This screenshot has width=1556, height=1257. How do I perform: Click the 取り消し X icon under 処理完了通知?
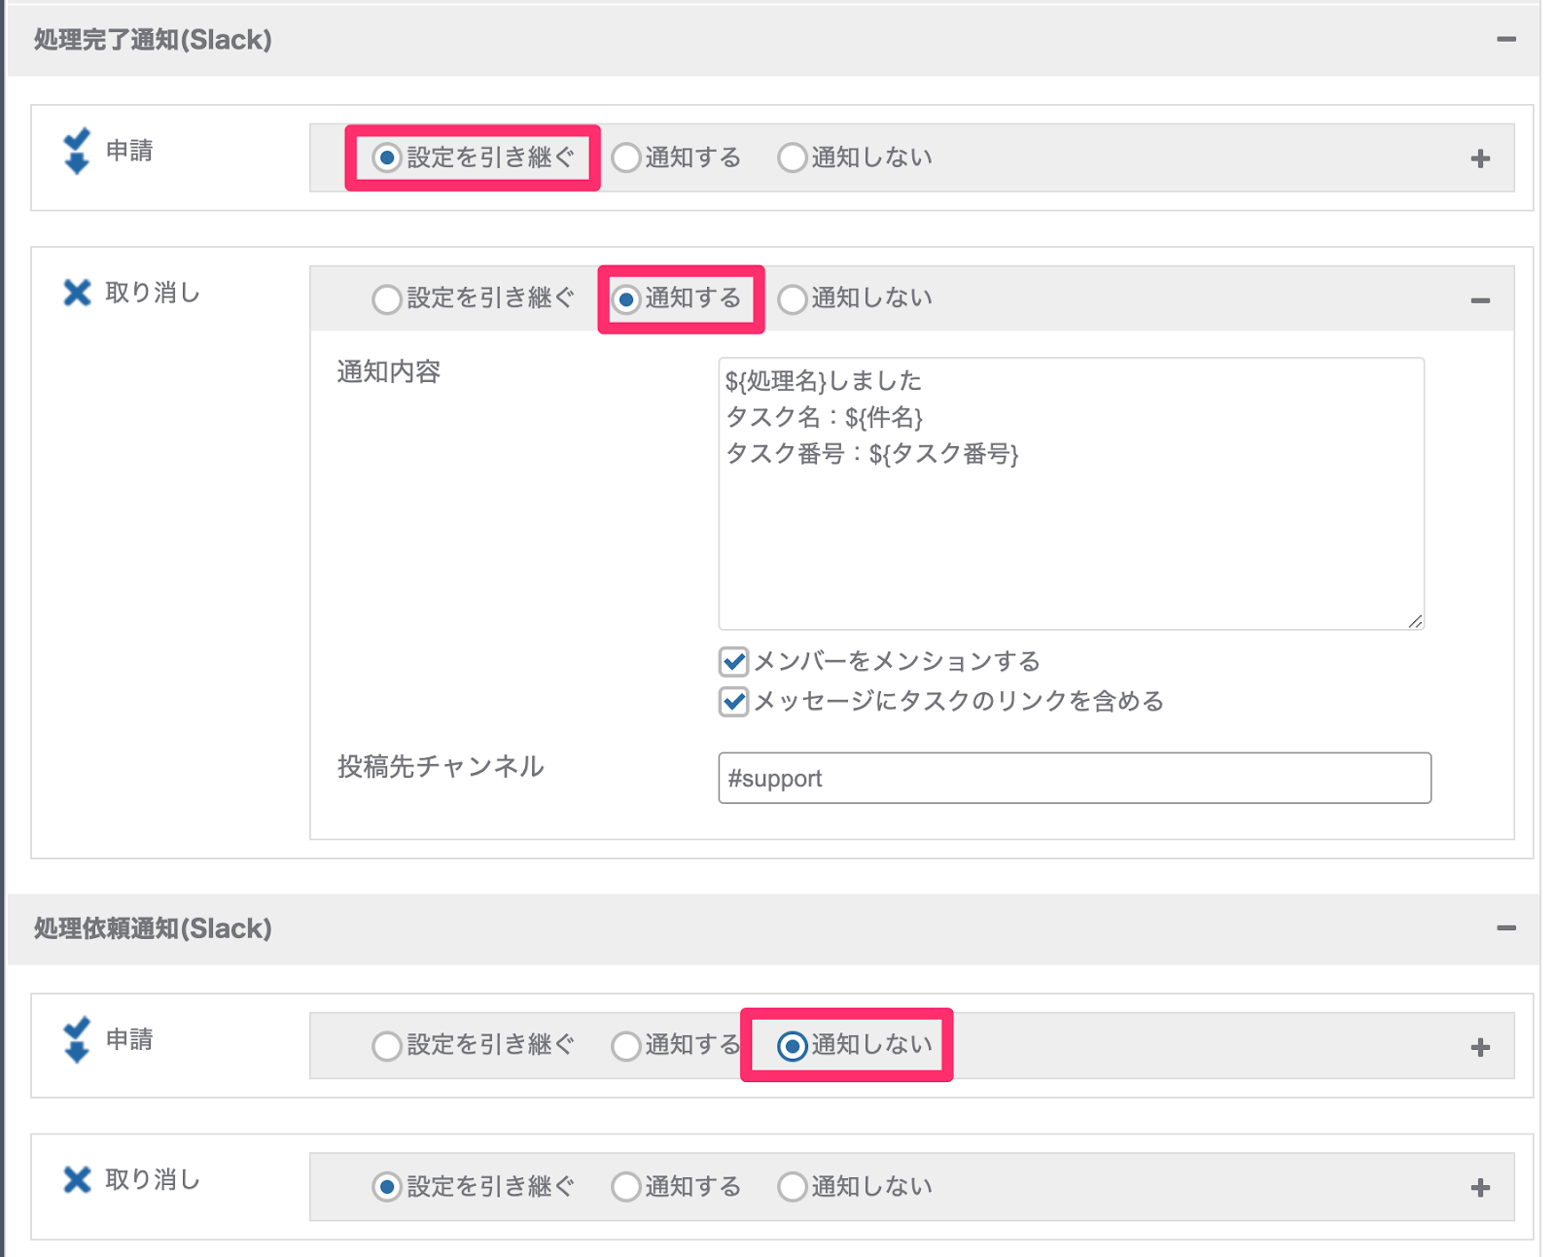[77, 293]
